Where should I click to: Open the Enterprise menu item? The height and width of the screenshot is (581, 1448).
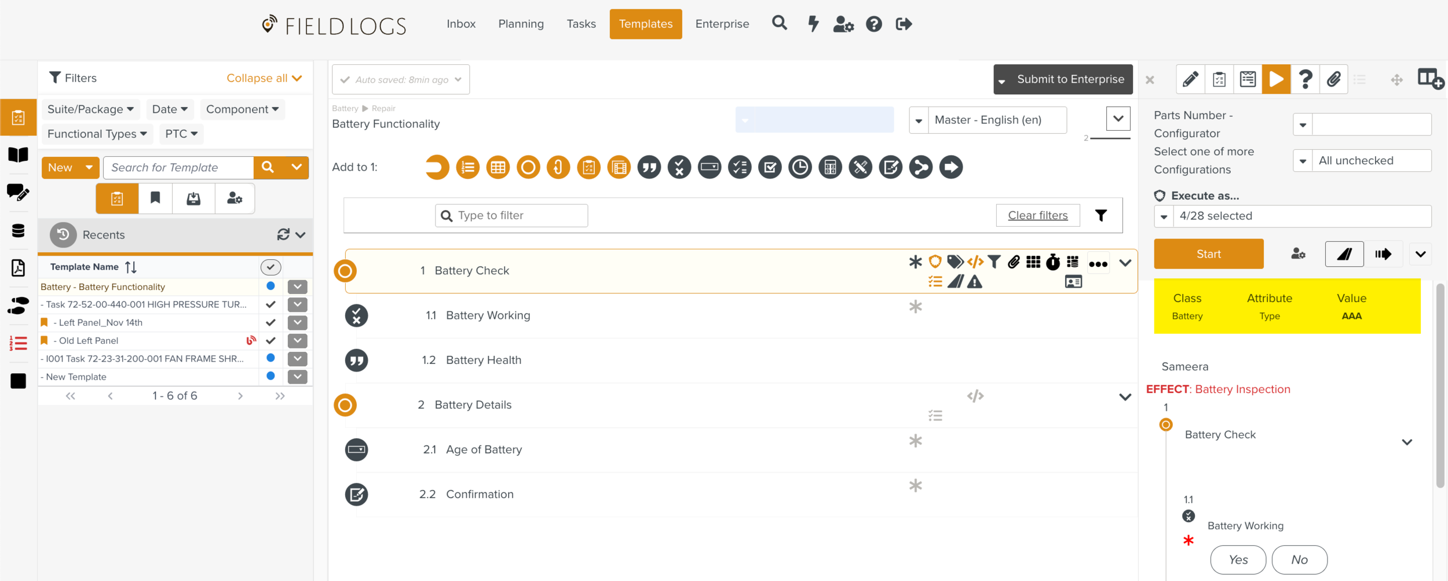tap(722, 24)
